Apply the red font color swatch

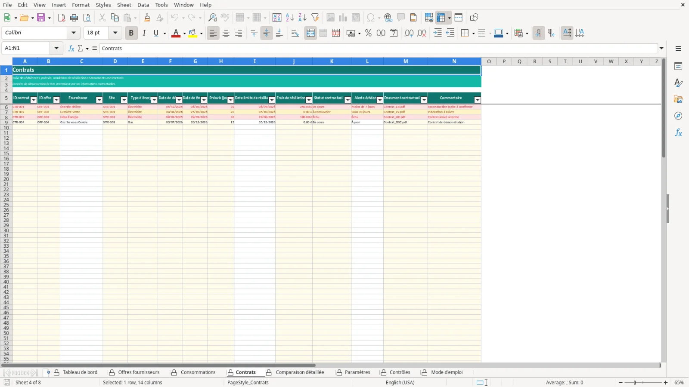[176, 33]
